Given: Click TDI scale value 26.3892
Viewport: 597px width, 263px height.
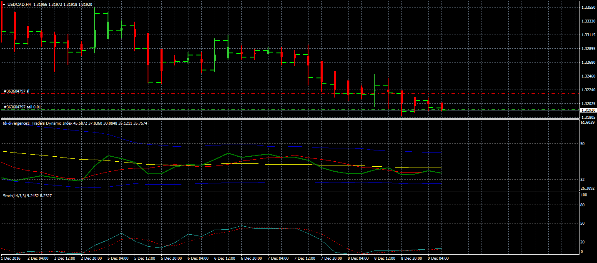Looking at the screenshot, I should tap(587, 188).
